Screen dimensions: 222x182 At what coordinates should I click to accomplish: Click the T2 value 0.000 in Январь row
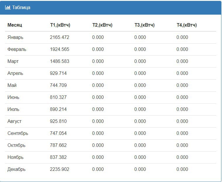pyautogui.click(x=98, y=37)
